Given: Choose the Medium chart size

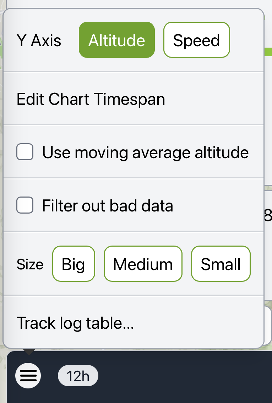Looking at the screenshot, I should tap(143, 264).
